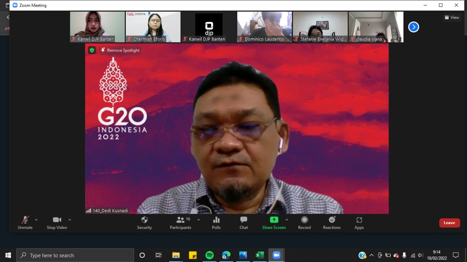
Task: Open the Security shield options
Action: click(144, 223)
